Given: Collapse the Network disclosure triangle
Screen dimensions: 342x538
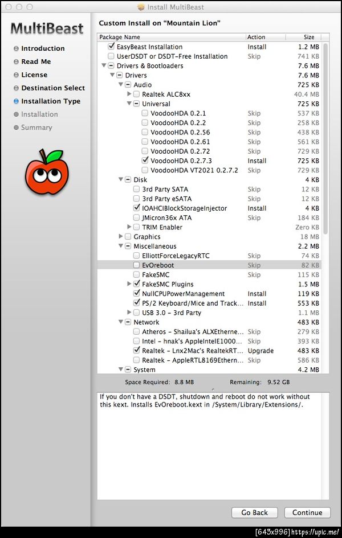Looking at the screenshot, I should tap(121, 322).
